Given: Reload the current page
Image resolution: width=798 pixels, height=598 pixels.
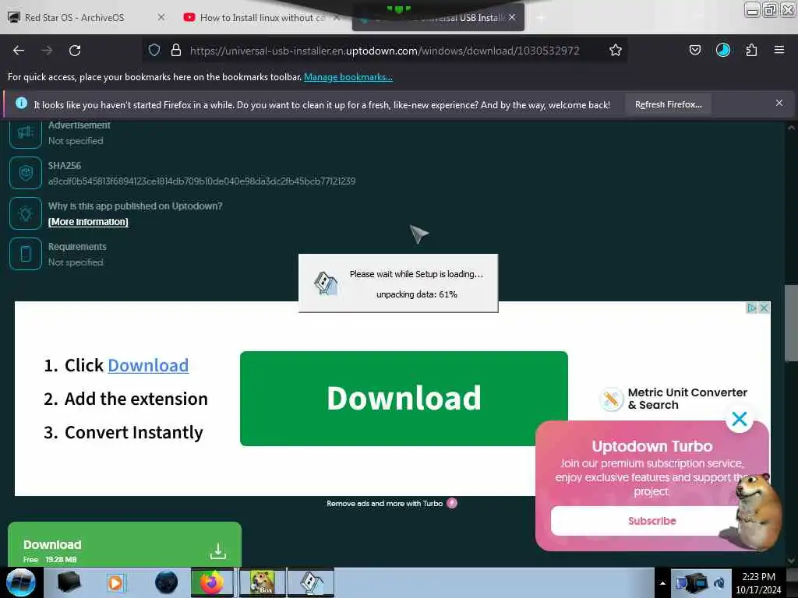Looking at the screenshot, I should [x=75, y=51].
